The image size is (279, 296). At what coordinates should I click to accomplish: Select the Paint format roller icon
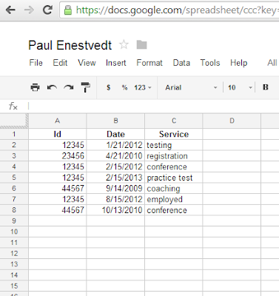pyautogui.click(x=85, y=87)
